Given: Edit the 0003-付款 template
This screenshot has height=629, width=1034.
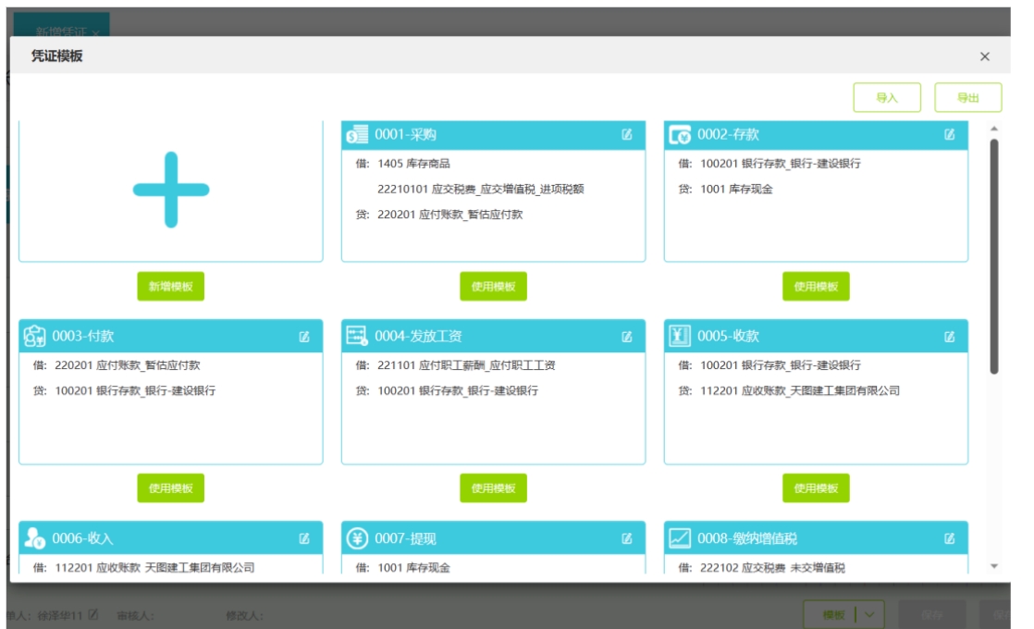Looking at the screenshot, I should coord(304,337).
